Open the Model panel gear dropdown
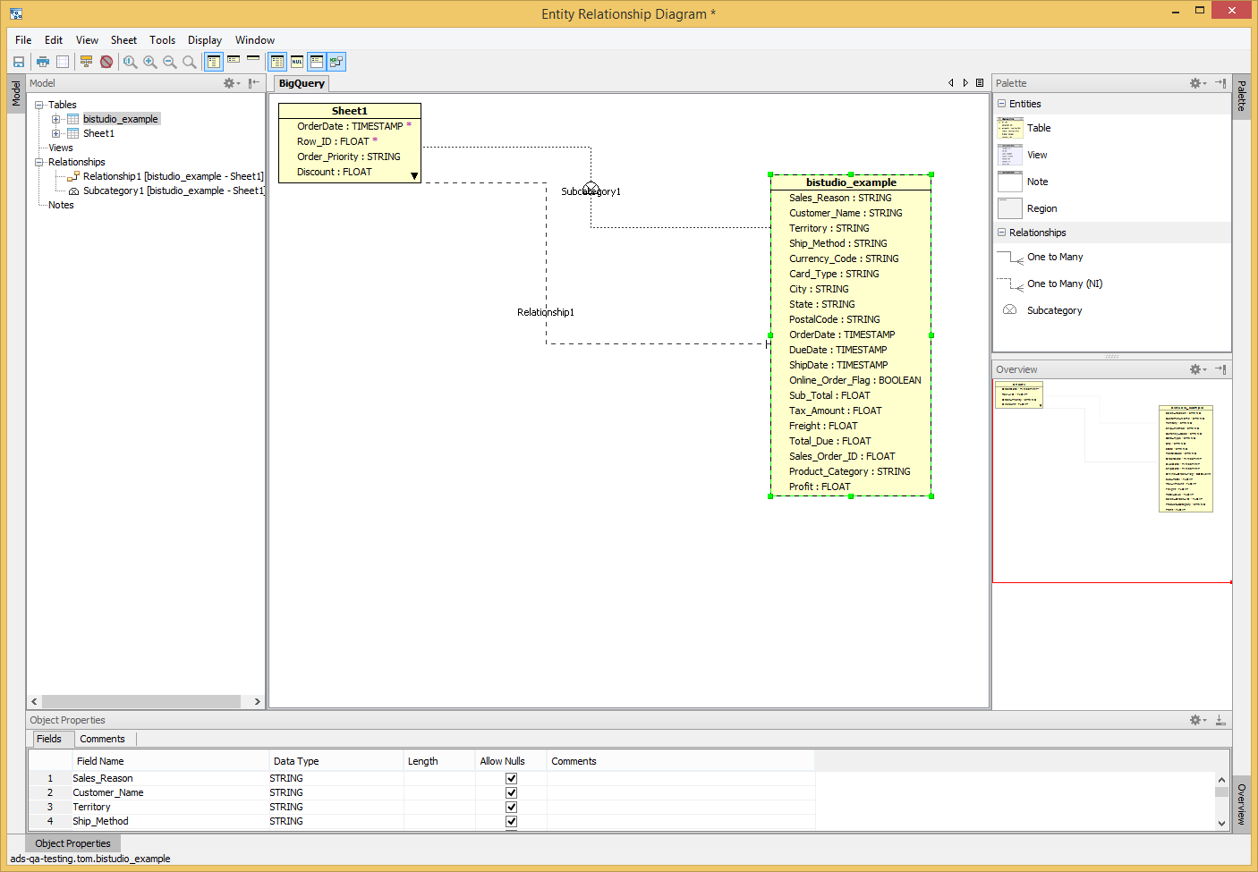This screenshot has height=872, width=1258. point(232,83)
